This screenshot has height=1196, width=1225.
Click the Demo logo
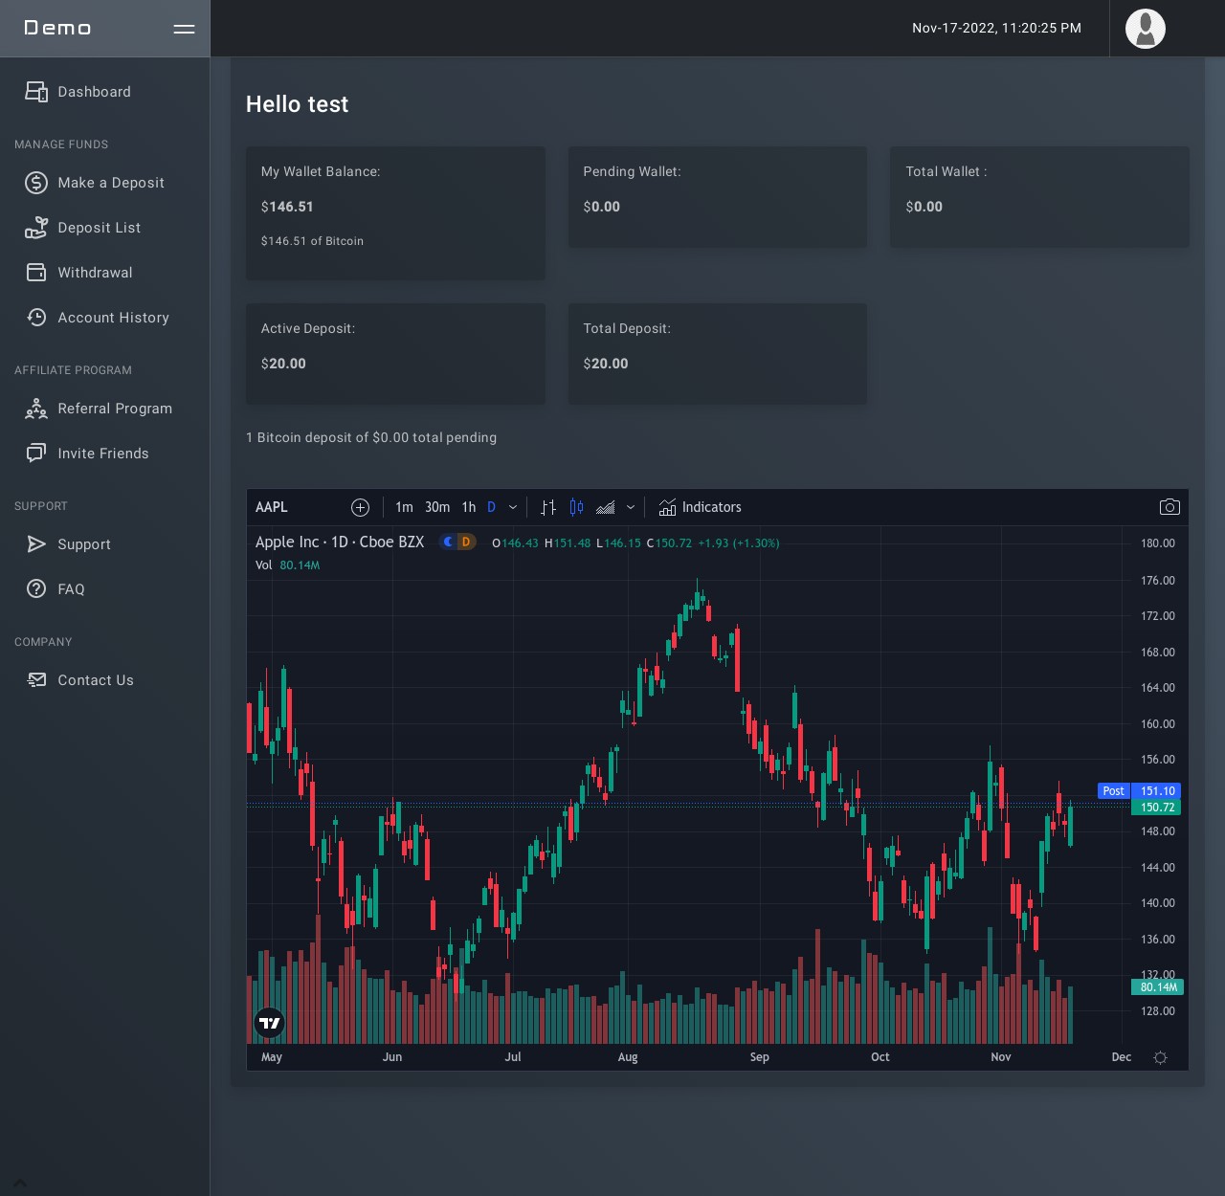[57, 29]
